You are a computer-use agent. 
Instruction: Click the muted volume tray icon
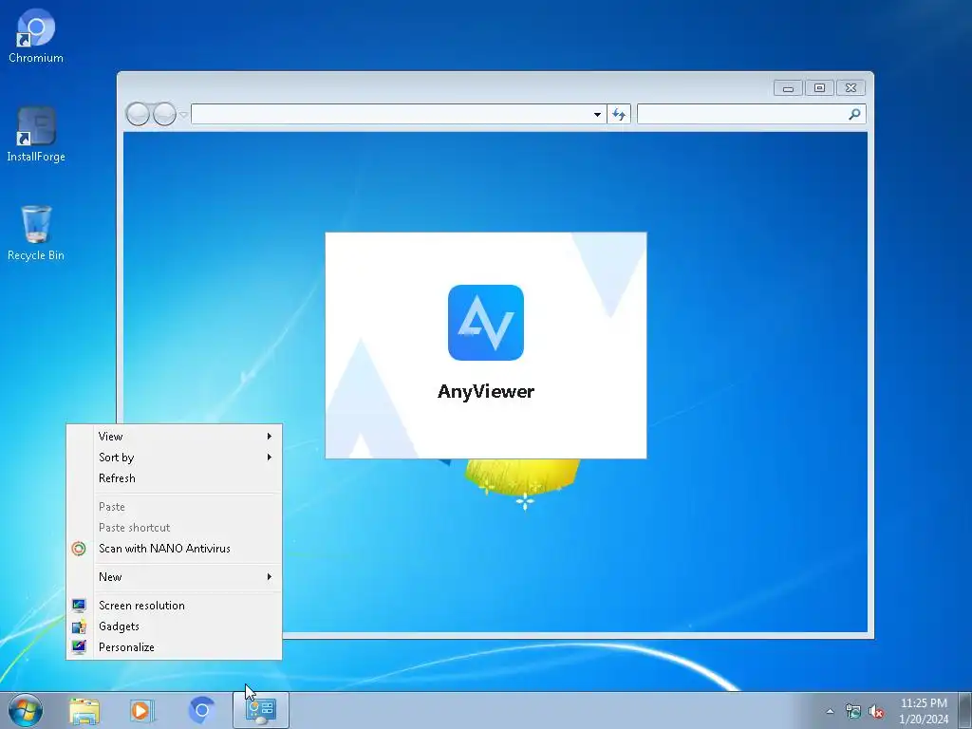(x=876, y=711)
